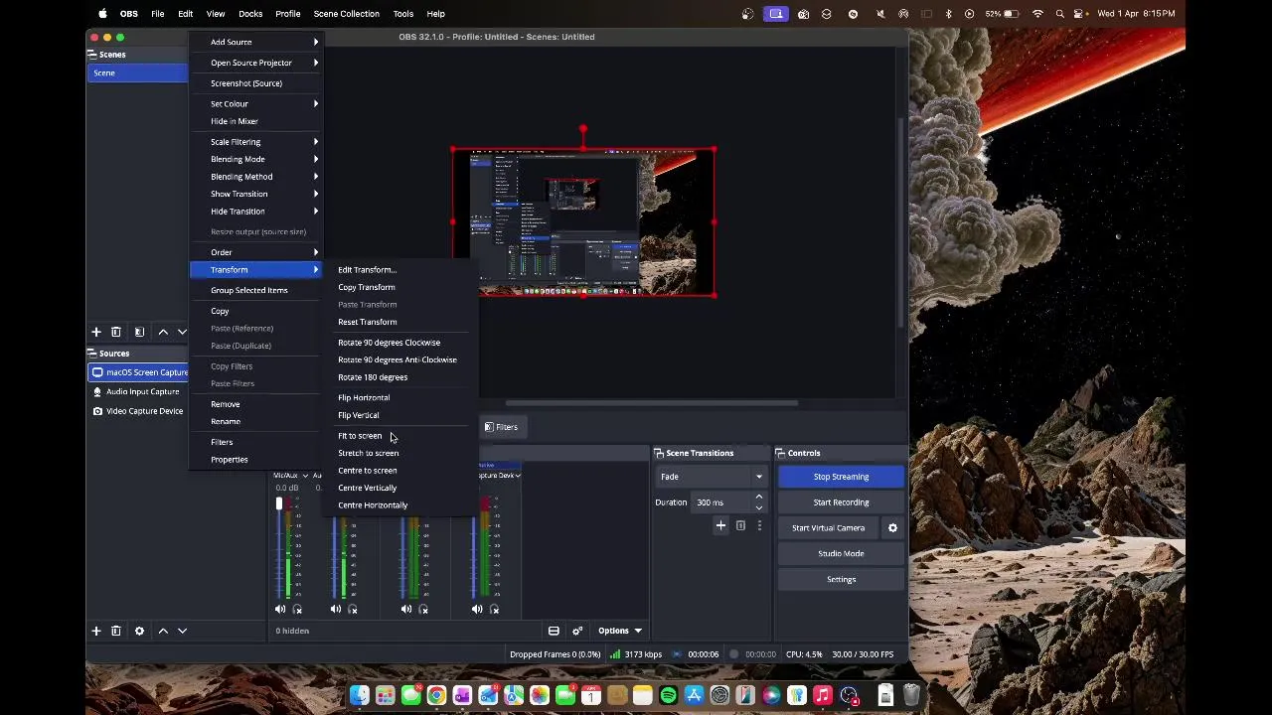Viewport: 1272px width, 715px height.
Task: Move source down with Sources panel down arrow
Action: pyautogui.click(x=182, y=631)
